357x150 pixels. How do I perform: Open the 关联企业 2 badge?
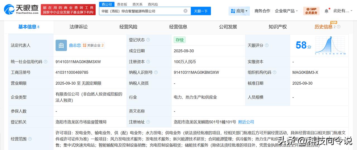coord(93,45)
